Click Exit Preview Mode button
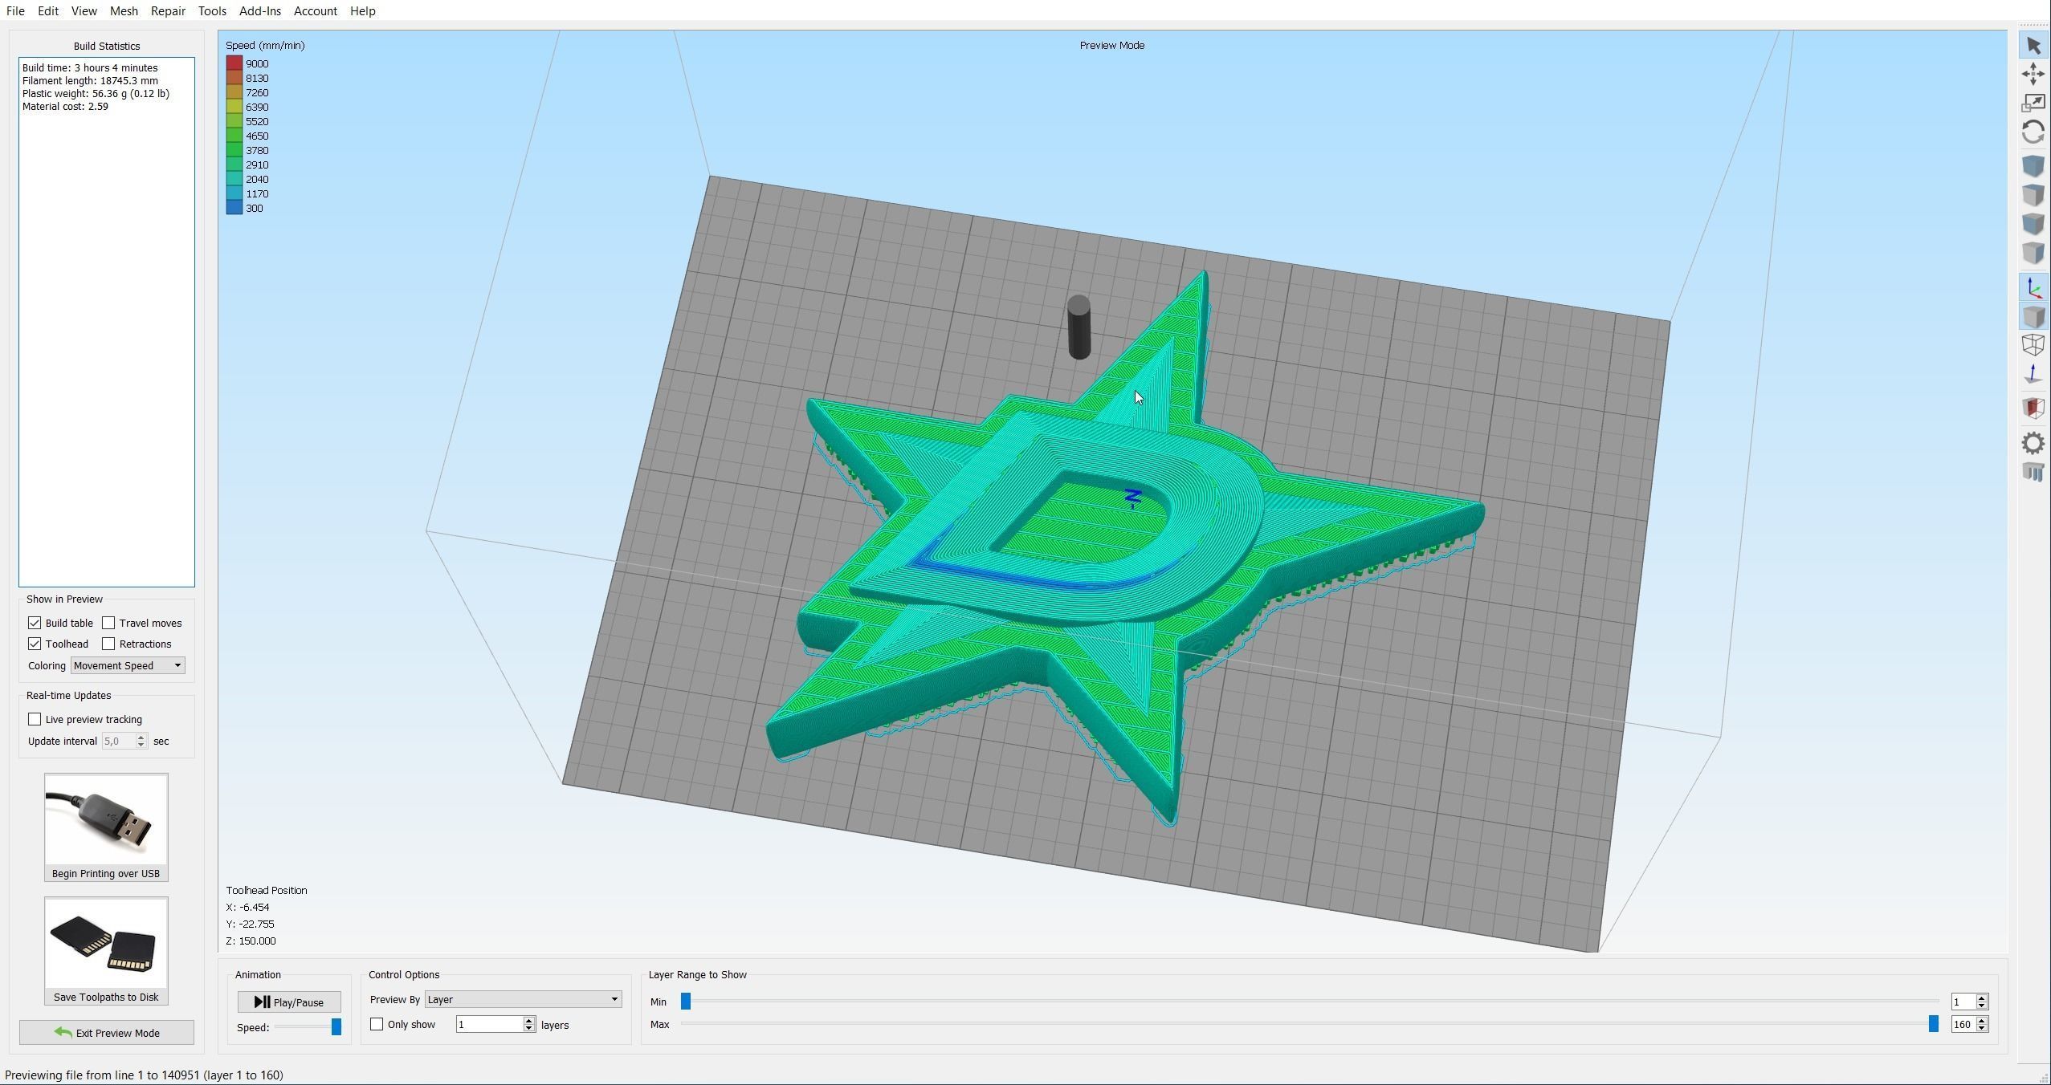Screen dimensions: 2051x1085 [107, 1033]
